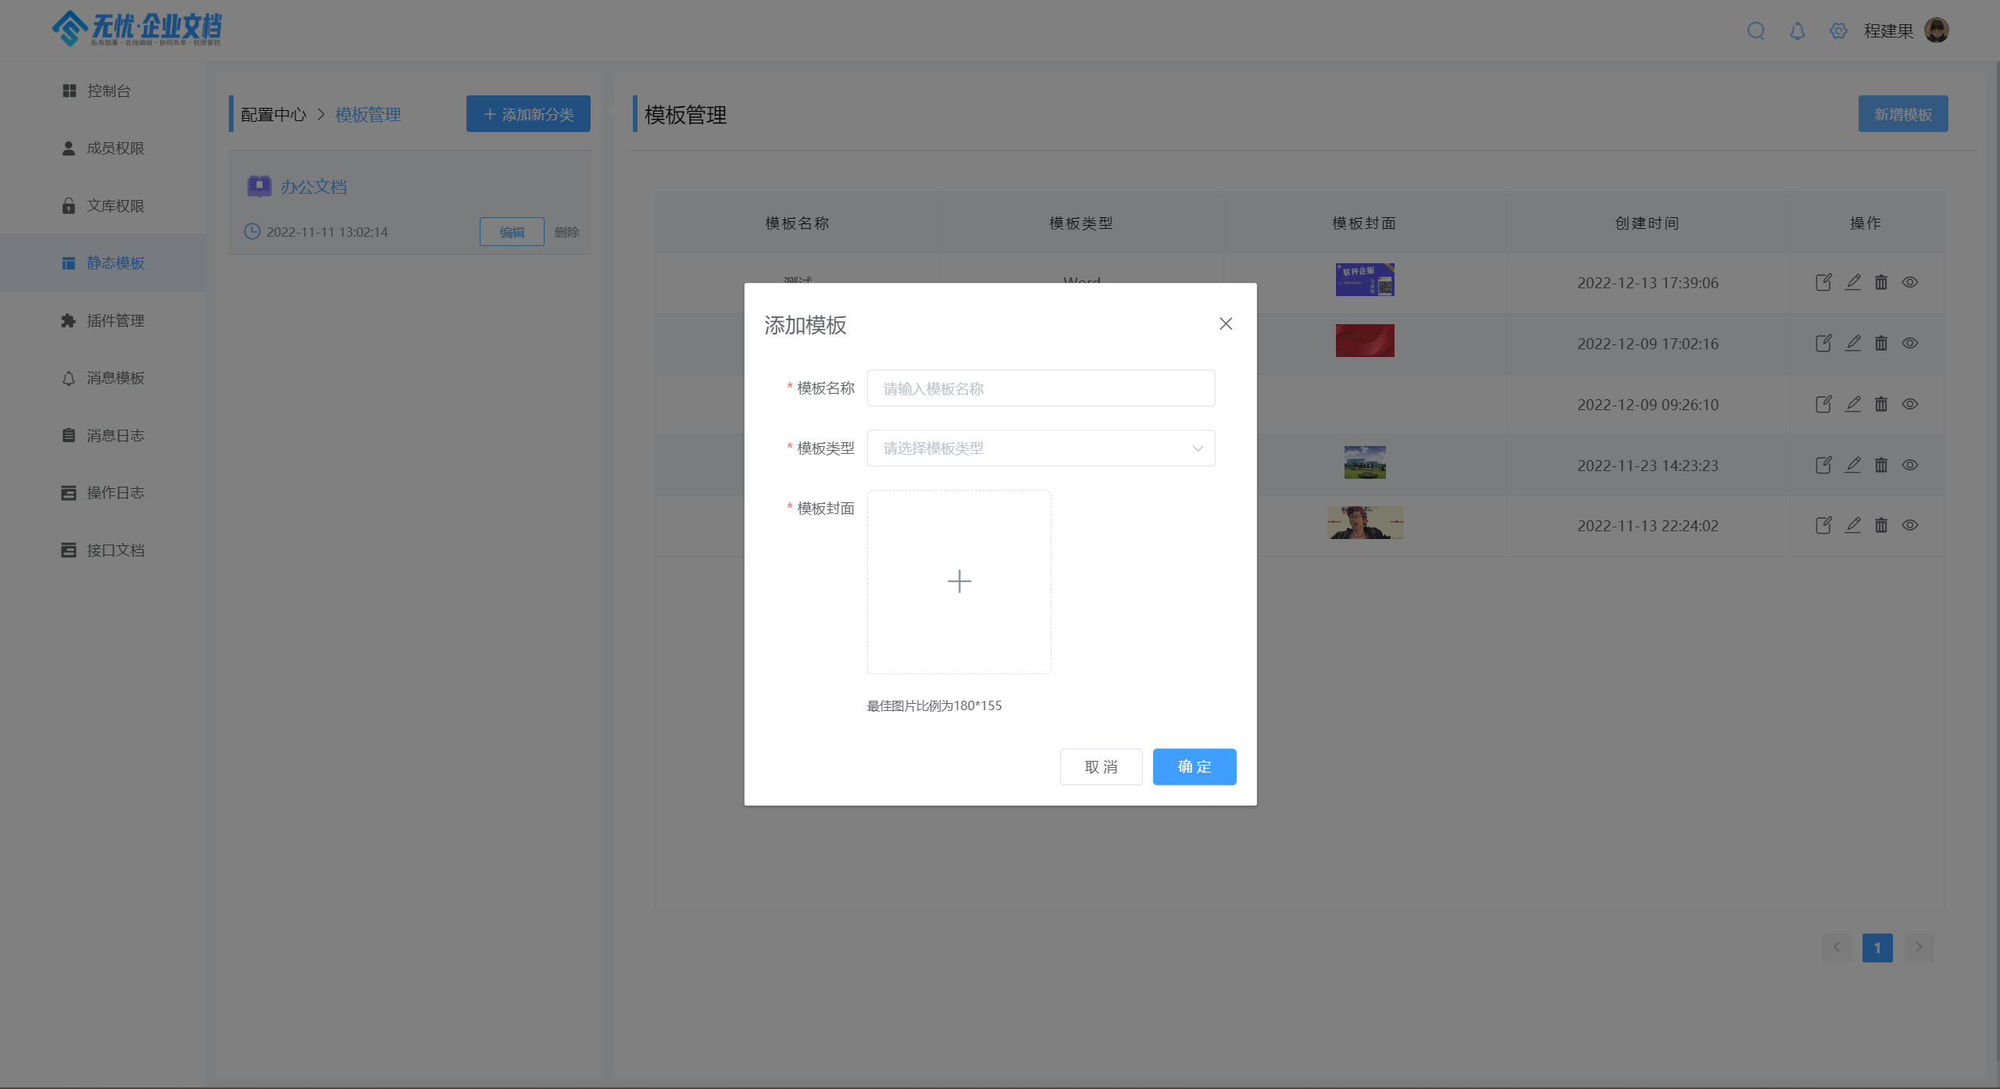Click pencil icon for 2022-12-09 17:02:16 row
This screenshot has width=2000, height=1089.
tap(1852, 343)
